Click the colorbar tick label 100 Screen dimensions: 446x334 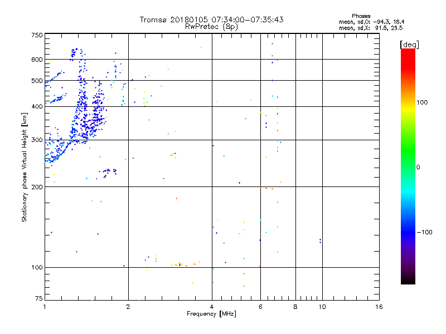(422, 102)
